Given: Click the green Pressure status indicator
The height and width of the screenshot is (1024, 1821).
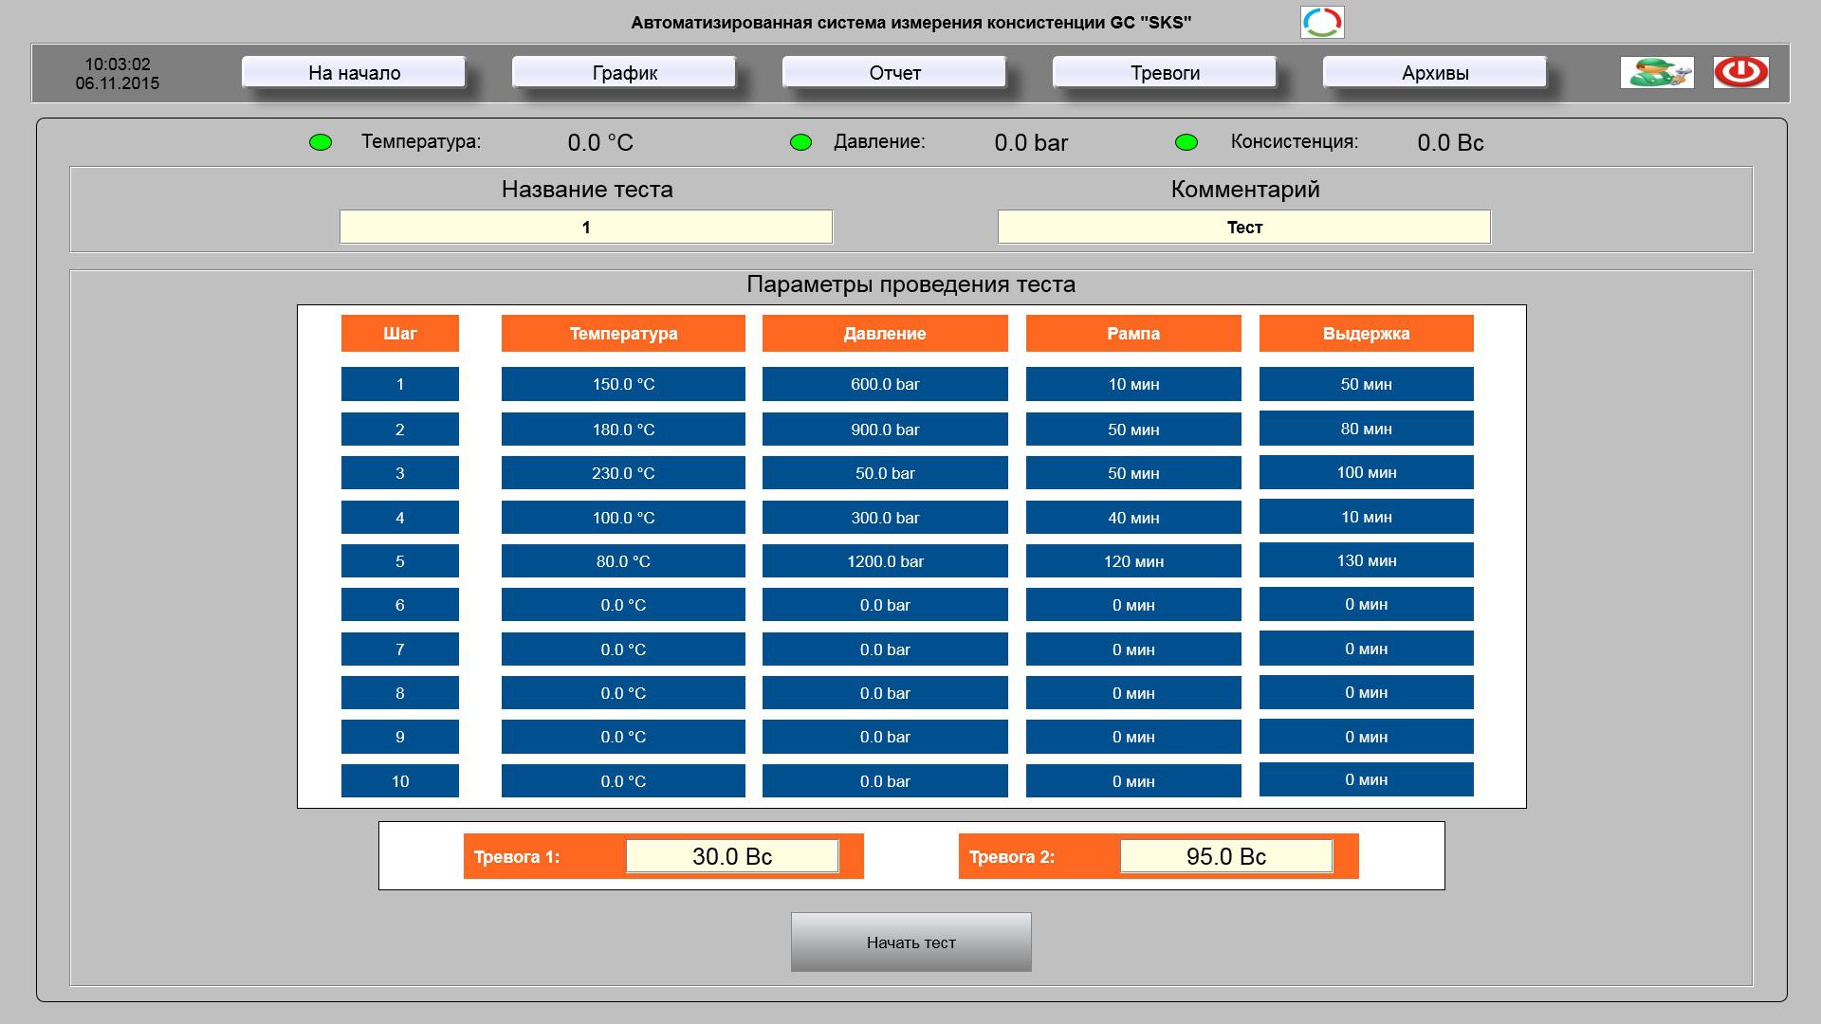Looking at the screenshot, I should pos(800,142).
